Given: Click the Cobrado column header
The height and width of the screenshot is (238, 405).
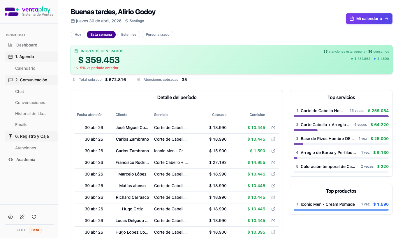Looking at the screenshot, I should click(219, 115).
